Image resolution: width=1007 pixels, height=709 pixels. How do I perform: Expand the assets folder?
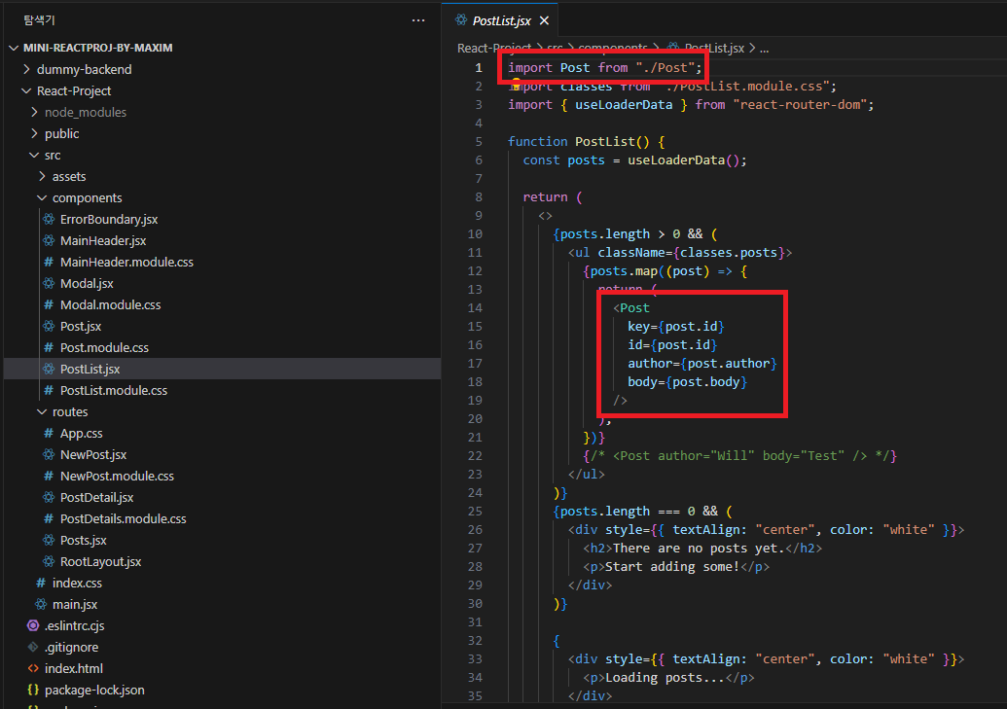42,176
